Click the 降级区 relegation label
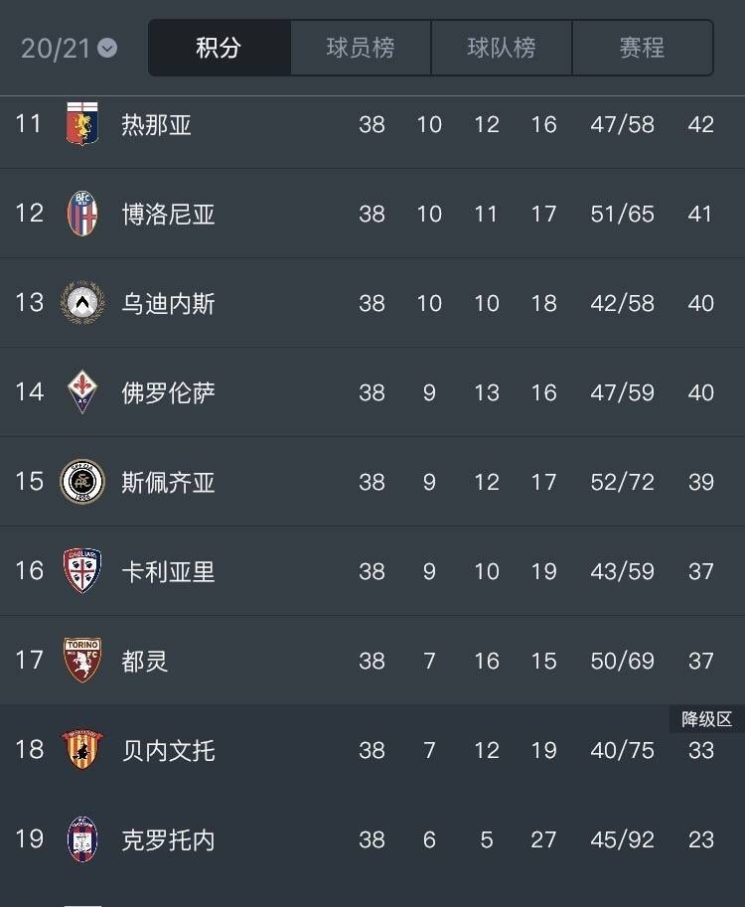Image resolution: width=745 pixels, height=907 pixels. click(707, 719)
